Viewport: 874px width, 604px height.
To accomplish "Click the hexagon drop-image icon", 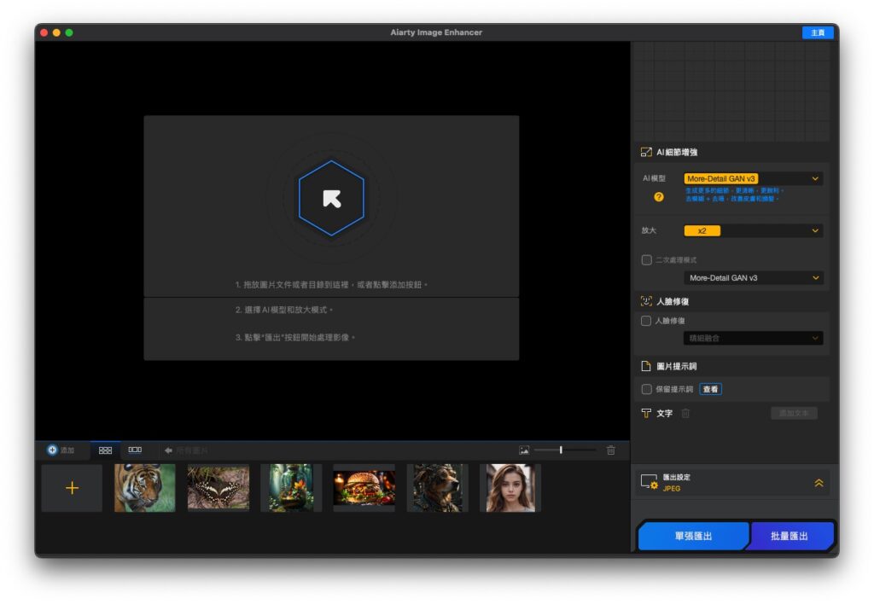I will (x=332, y=198).
